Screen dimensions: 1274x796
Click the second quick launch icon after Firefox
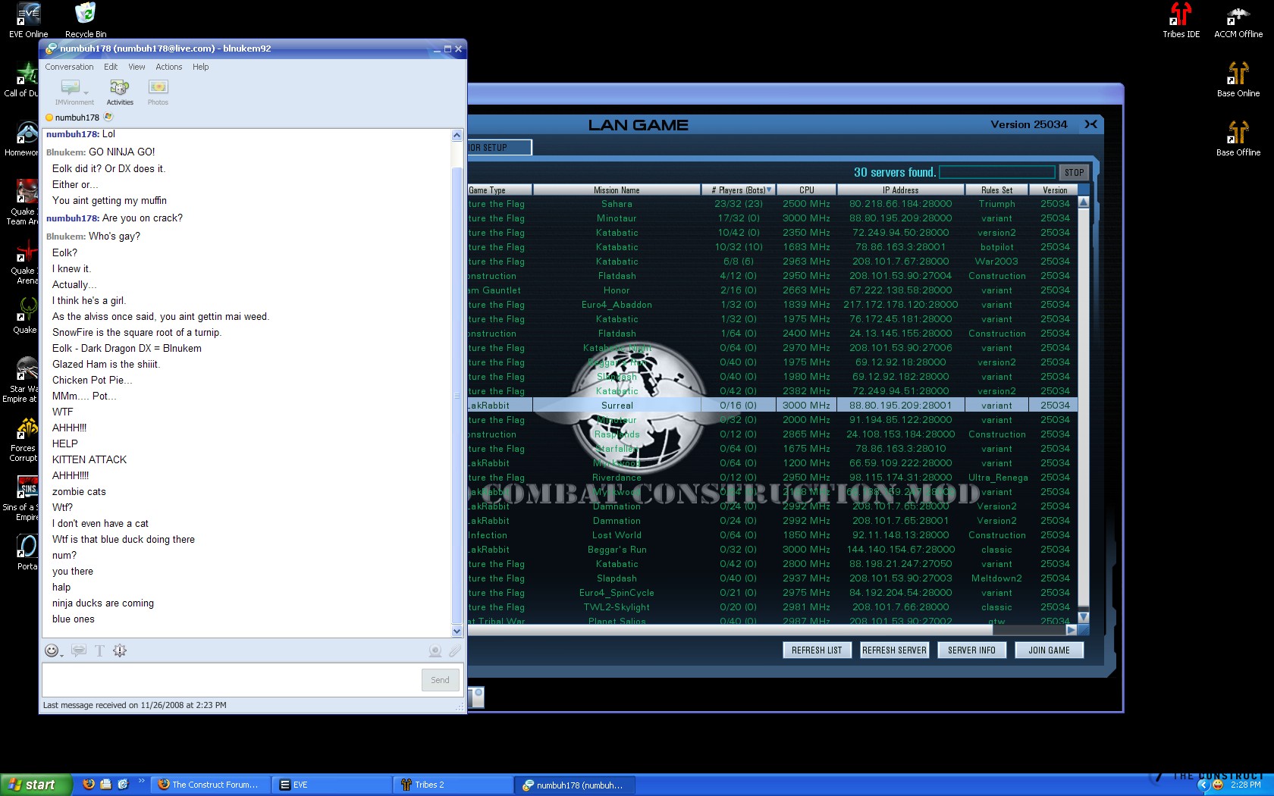105,785
